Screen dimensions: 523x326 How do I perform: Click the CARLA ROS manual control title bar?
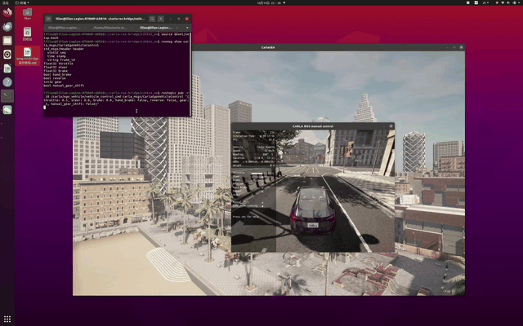[313, 126]
